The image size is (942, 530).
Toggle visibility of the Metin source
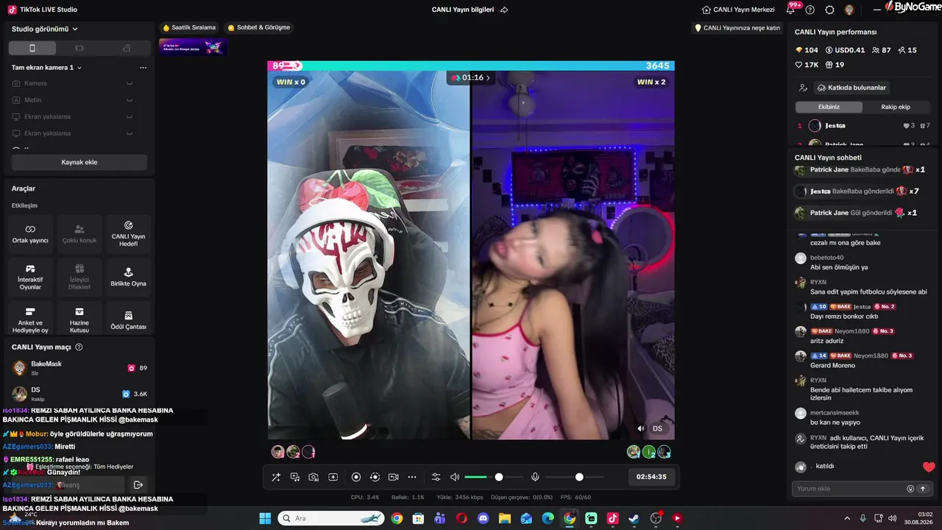(129, 100)
